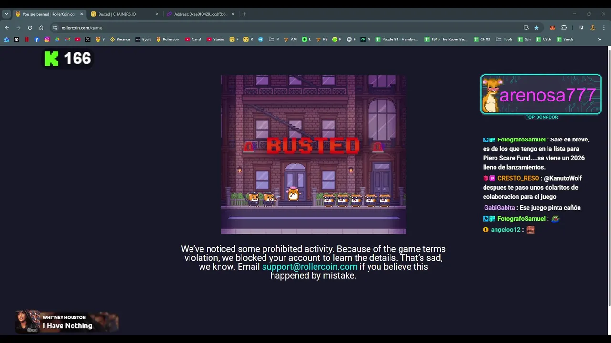
Task: Open the X (Twitter) bookmark icon
Action: click(88, 40)
